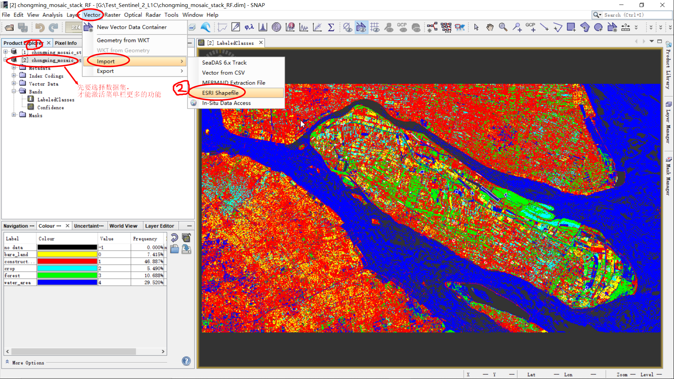This screenshot has width=674, height=379.
Task: Toggle GCP overlay display
Action: [402, 27]
